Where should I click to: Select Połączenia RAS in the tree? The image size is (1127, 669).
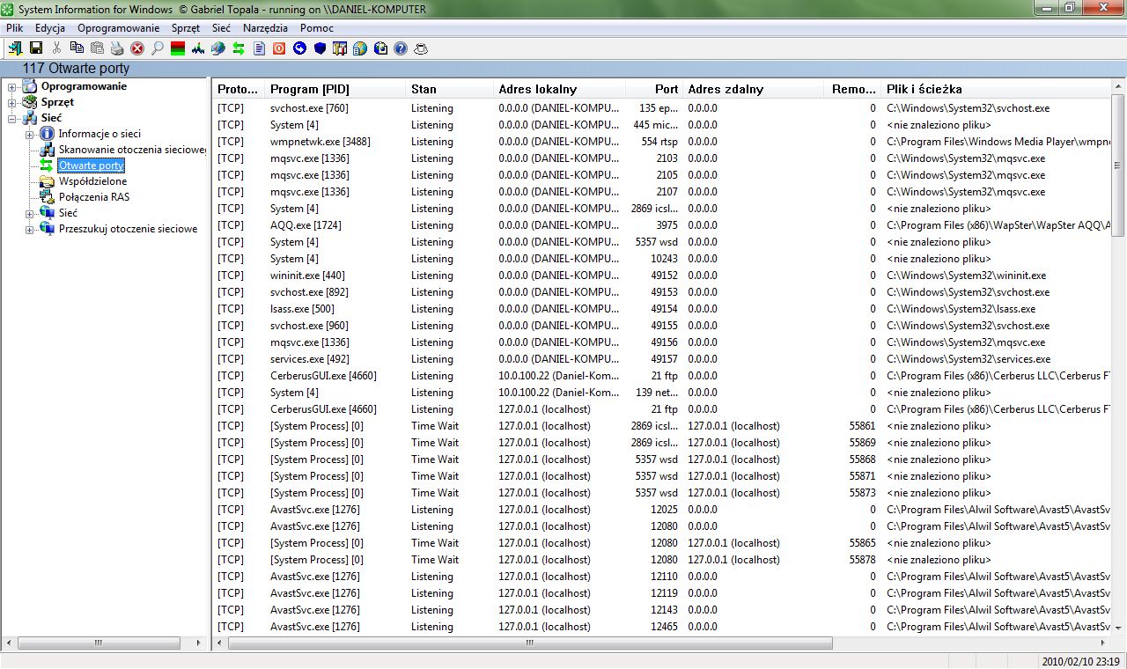coord(93,197)
